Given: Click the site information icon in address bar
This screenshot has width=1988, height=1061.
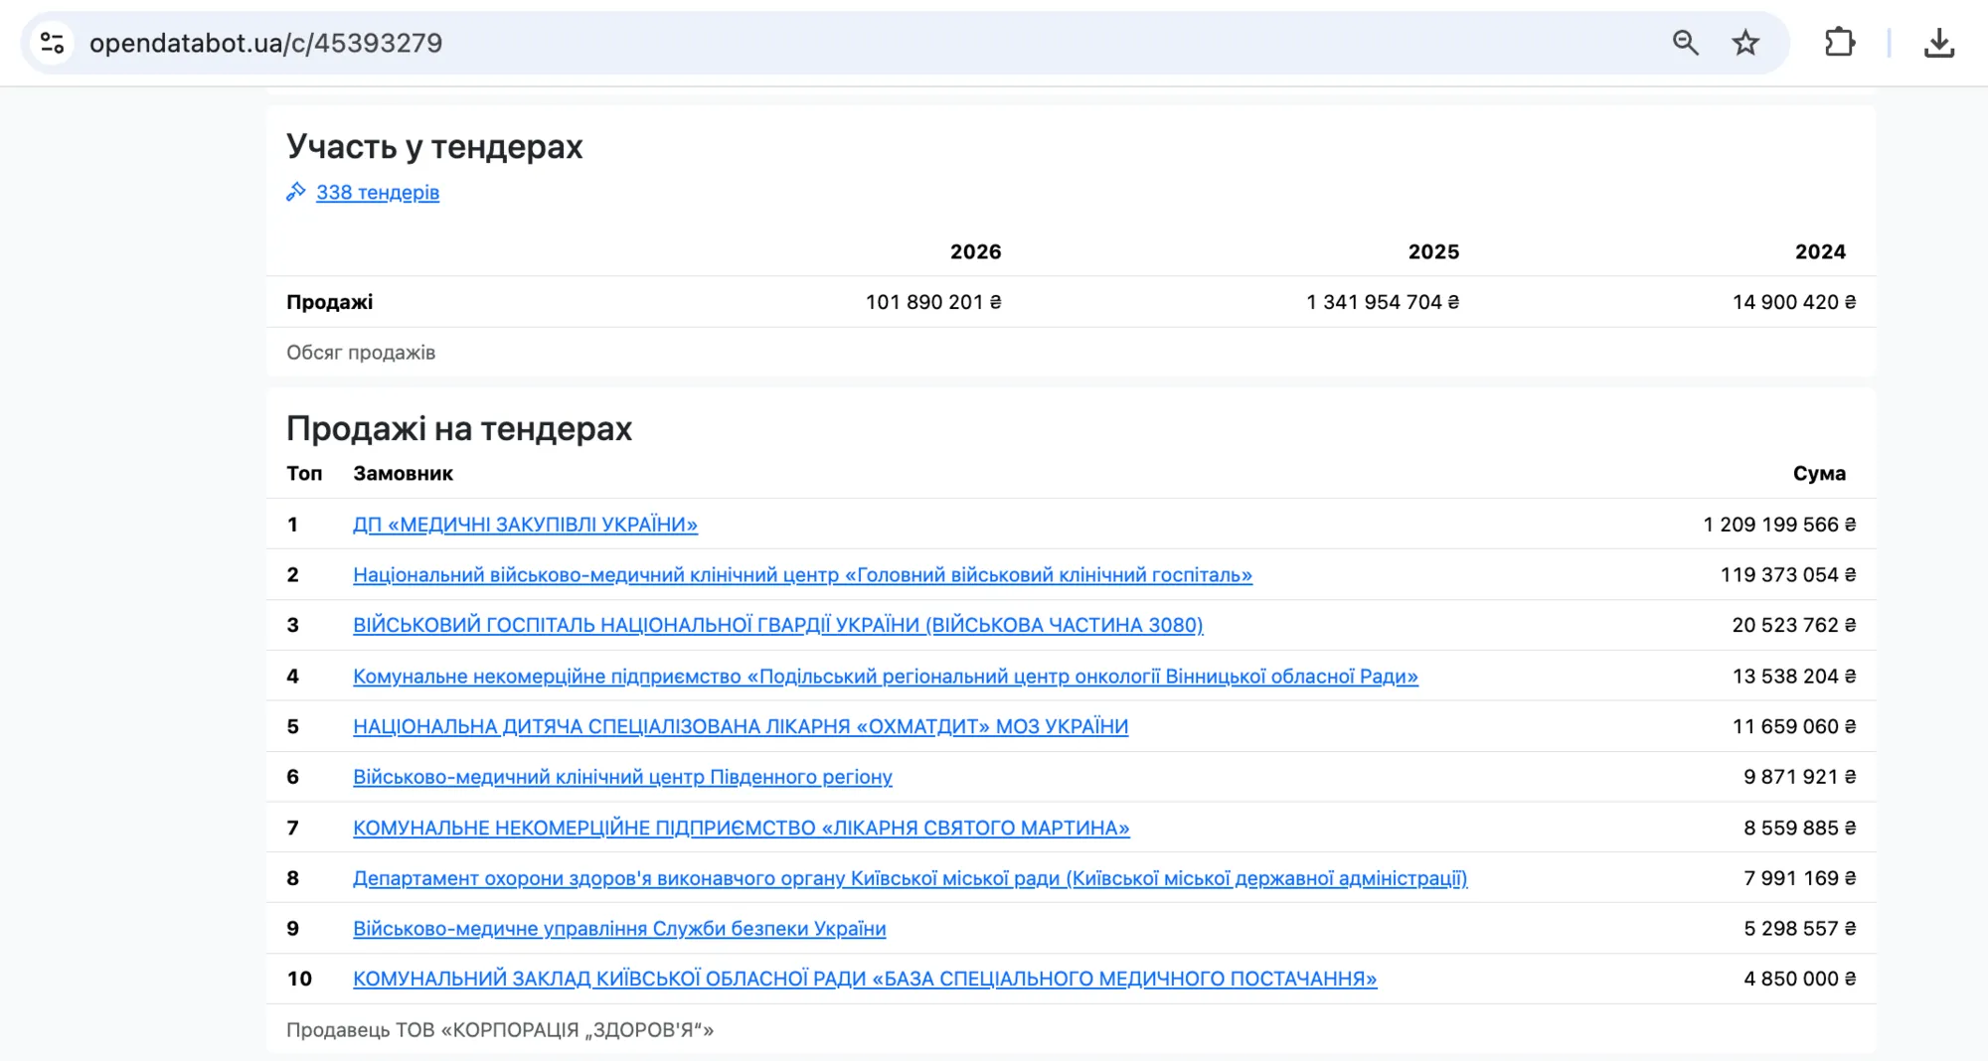Looking at the screenshot, I should [x=53, y=43].
